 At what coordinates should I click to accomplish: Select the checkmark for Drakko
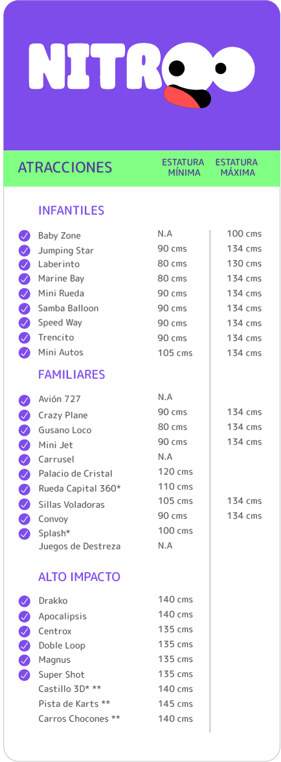click(x=24, y=602)
